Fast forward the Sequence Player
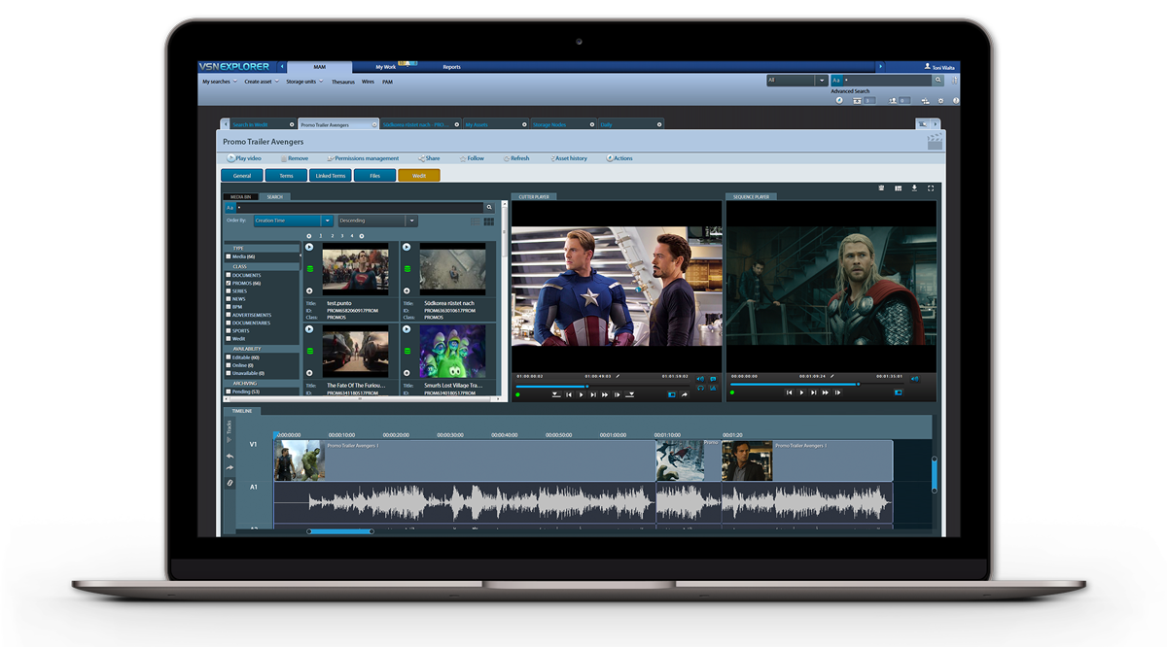The image size is (1167, 647). 826,392
